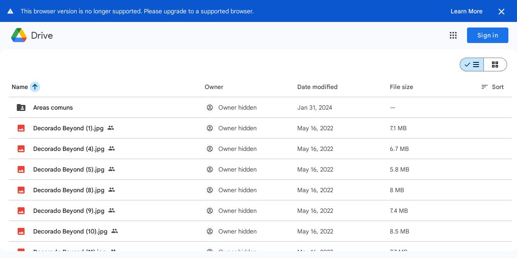Click the warning triangle icon in banner
Viewport: 517px width, 258px height.
(10, 11)
